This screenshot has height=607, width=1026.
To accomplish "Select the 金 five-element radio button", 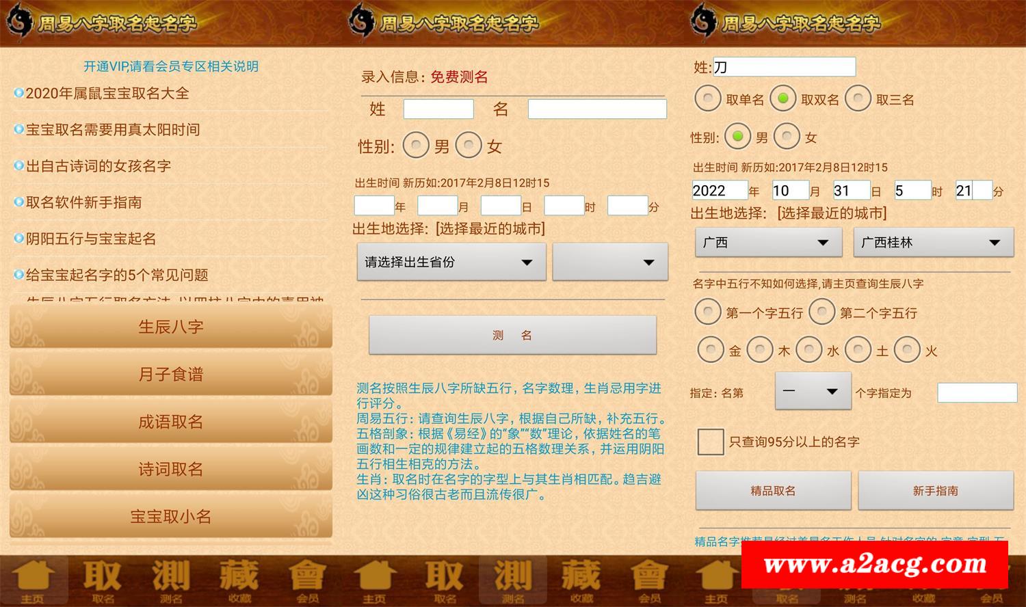I will click(x=711, y=351).
